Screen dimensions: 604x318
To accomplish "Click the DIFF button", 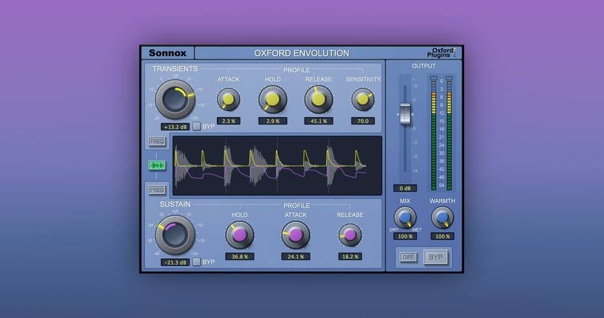I will (408, 257).
